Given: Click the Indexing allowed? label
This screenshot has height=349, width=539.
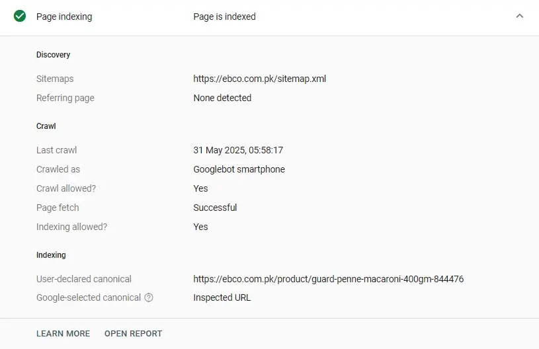Looking at the screenshot, I should point(71,227).
